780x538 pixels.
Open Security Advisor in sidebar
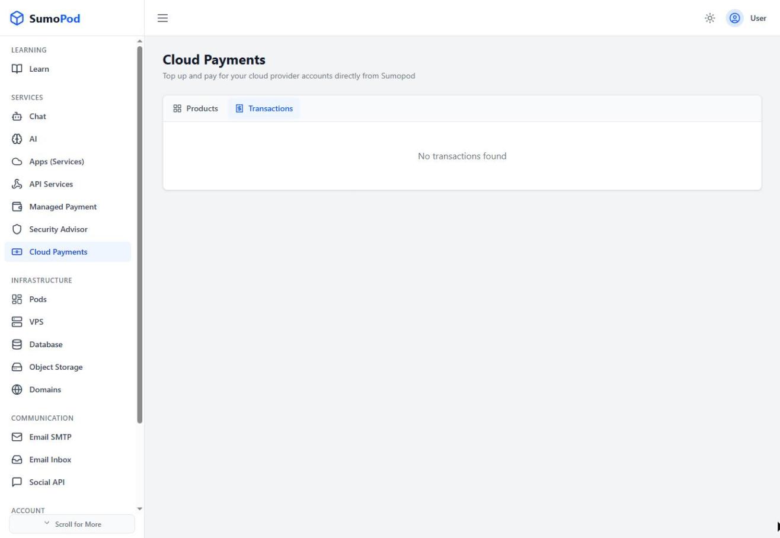point(68,229)
